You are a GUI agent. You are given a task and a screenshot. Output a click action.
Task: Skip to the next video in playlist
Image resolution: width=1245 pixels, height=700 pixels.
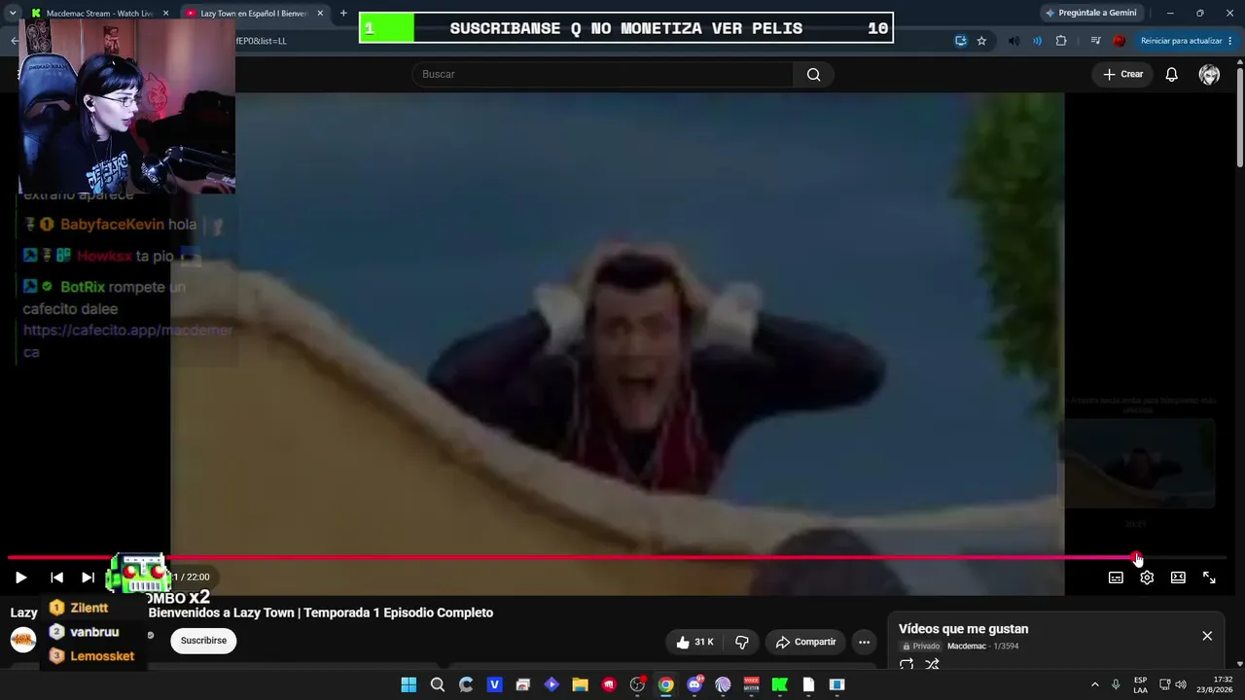(x=88, y=577)
